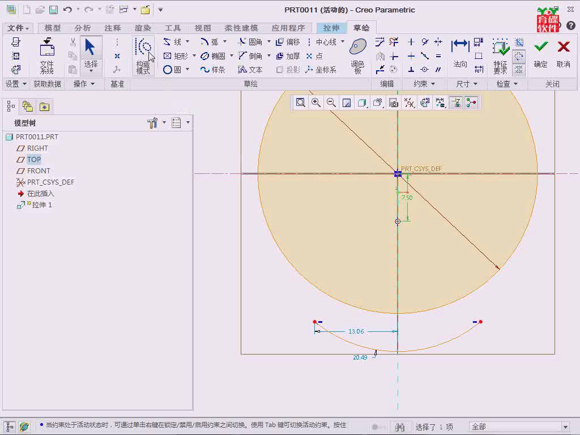The height and width of the screenshot is (435, 580).
Task: Apply the tangent constraint icon
Action: point(425,42)
